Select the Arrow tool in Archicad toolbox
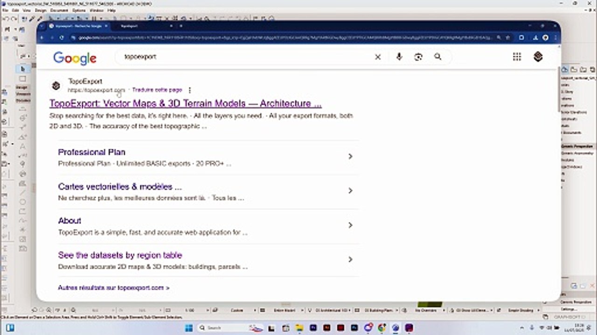This screenshot has width=597, height=335. click(x=22, y=69)
